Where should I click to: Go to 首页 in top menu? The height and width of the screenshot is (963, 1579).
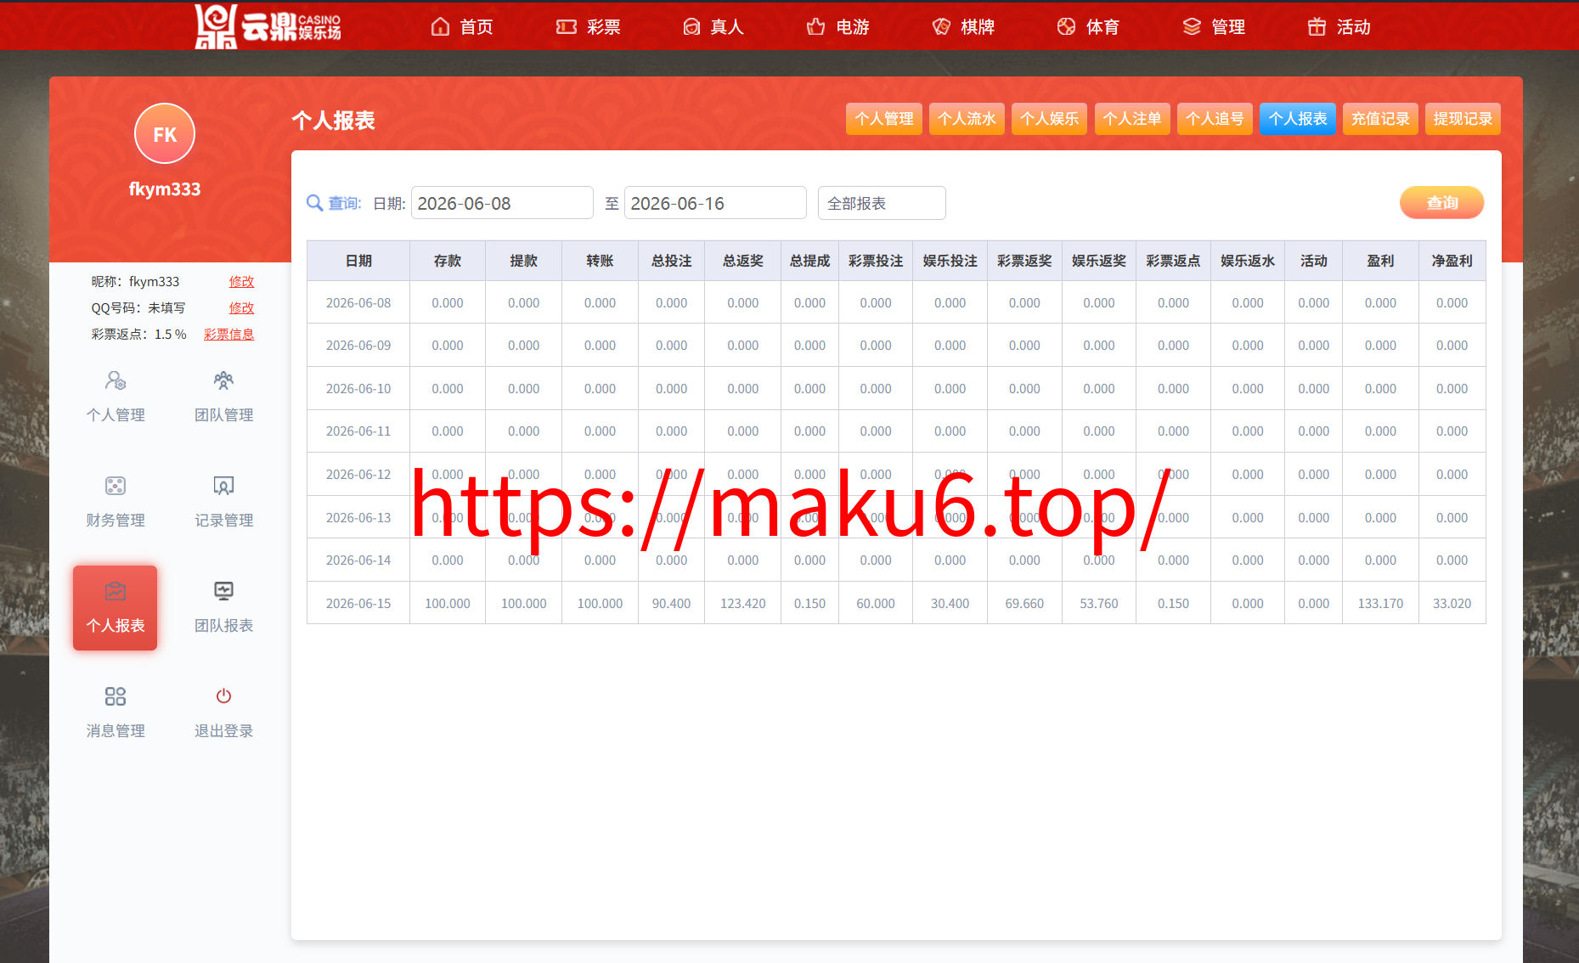pos(477,27)
